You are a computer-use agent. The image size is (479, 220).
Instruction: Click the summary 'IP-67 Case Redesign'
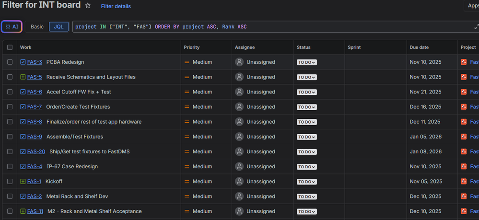pos(72,167)
